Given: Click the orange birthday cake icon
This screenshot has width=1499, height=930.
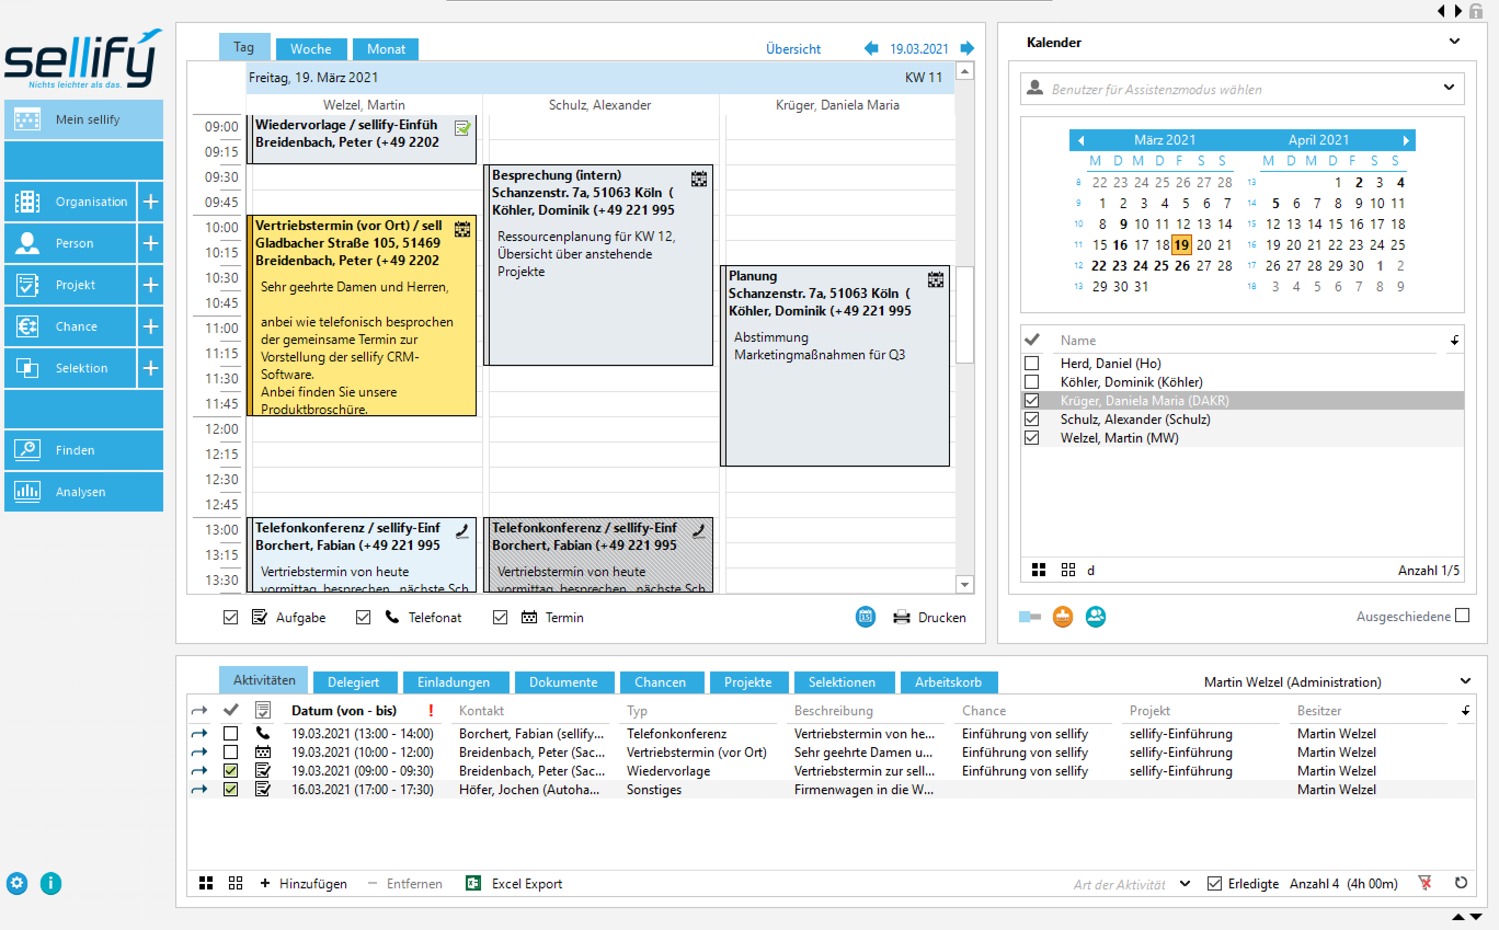Looking at the screenshot, I should coord(1062,616).
